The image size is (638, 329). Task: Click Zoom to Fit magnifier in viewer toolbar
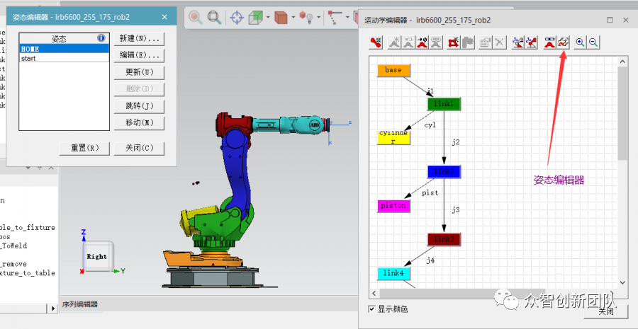214,18
